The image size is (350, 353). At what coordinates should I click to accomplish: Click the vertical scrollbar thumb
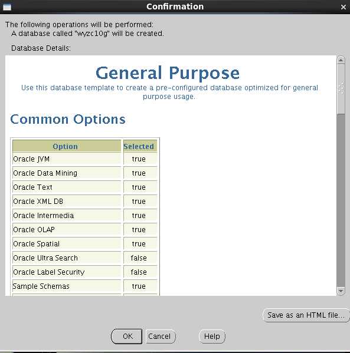pyautogui.click(x=341, y=89)
